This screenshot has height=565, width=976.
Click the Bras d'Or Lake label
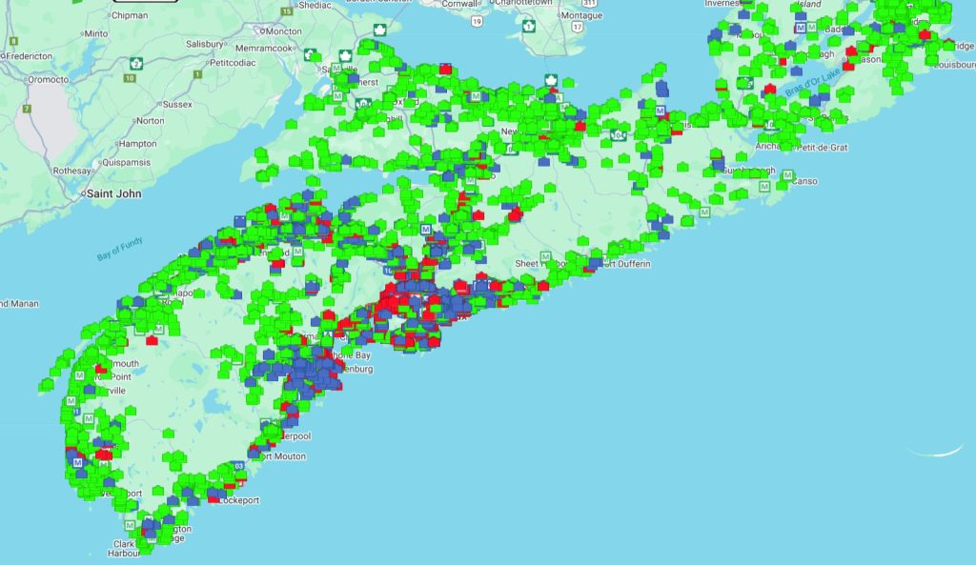tap(812, 82)
